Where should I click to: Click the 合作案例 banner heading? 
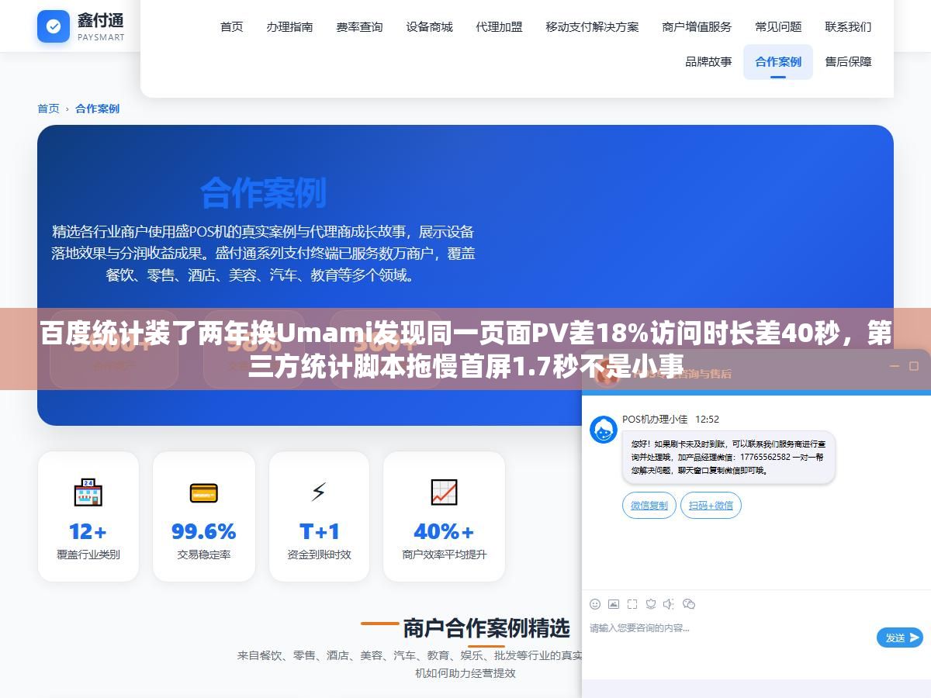point(263,192)
